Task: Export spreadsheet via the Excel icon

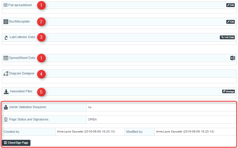Action: [233, 58]
